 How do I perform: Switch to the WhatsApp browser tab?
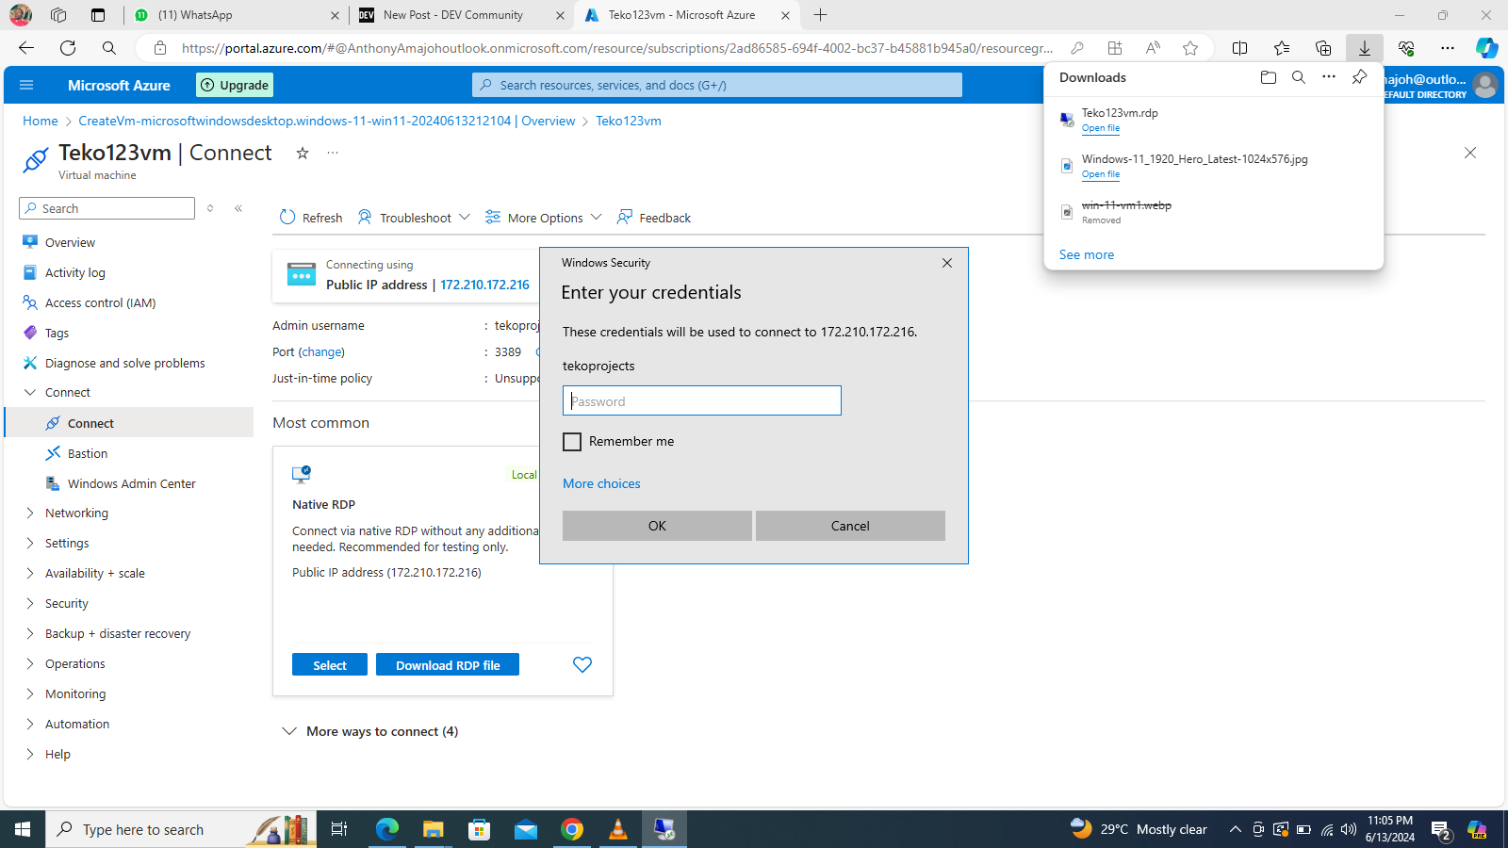pyautogui.click(x=236, y=15)
